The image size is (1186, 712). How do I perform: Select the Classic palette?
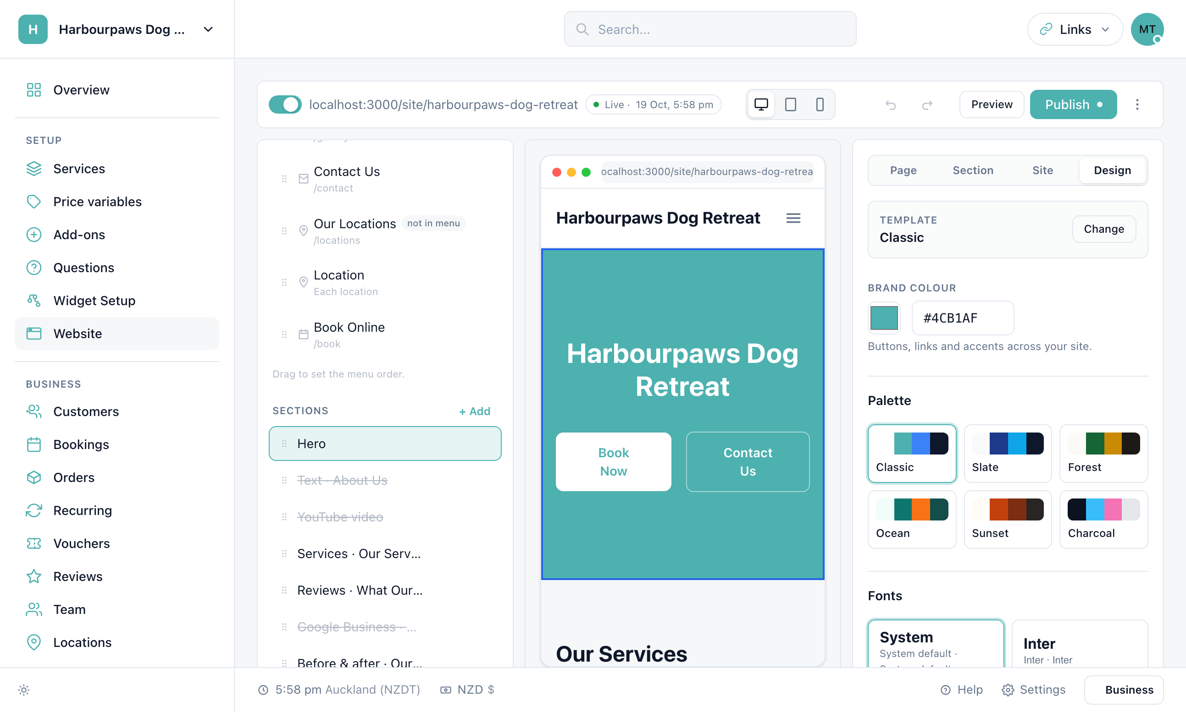click(x=911, y=454)
